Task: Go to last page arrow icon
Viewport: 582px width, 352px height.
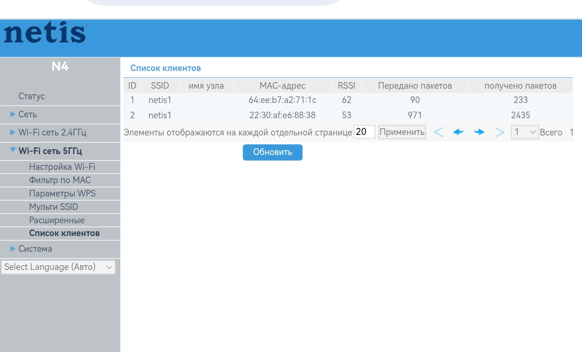Action: click(499, 132)
